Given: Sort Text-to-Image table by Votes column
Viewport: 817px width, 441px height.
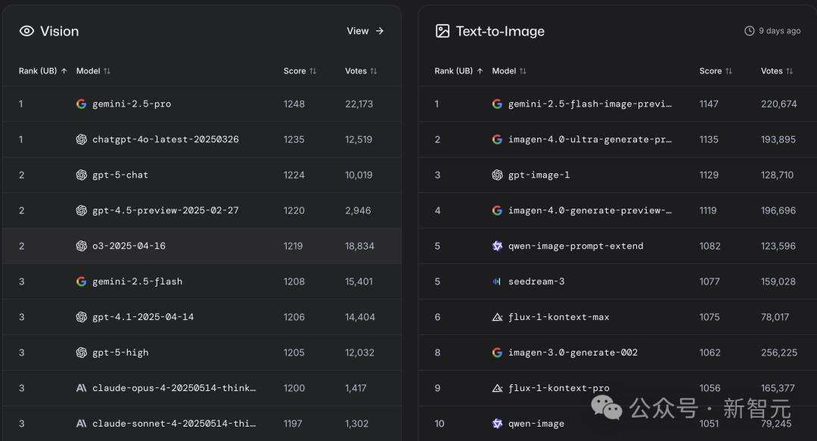Looking at the screenshot, I should click(x=776, y=71).
